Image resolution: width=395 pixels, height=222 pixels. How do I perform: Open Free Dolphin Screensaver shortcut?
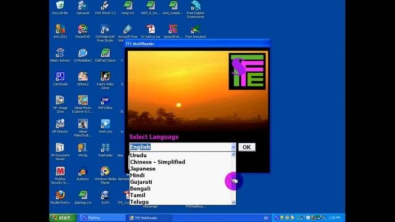click(x=196, y=9)
